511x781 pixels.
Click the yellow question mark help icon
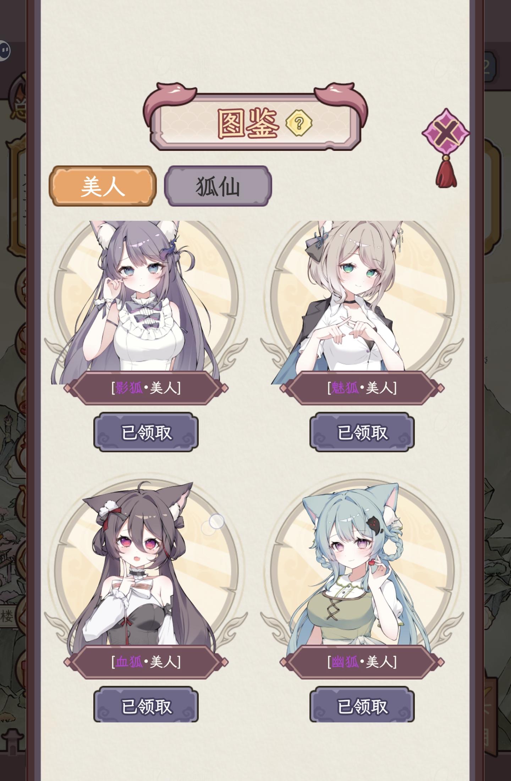point(299,123)
